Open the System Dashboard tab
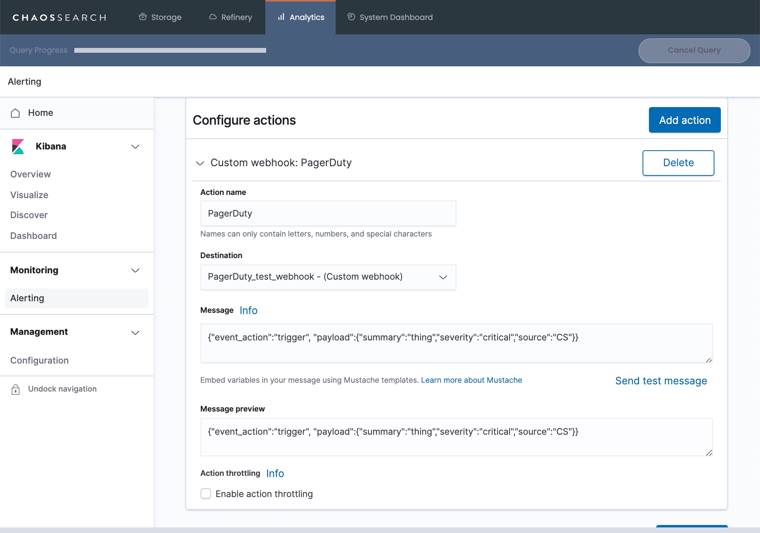Screen dimensions: 760x533 pos(390,17)
